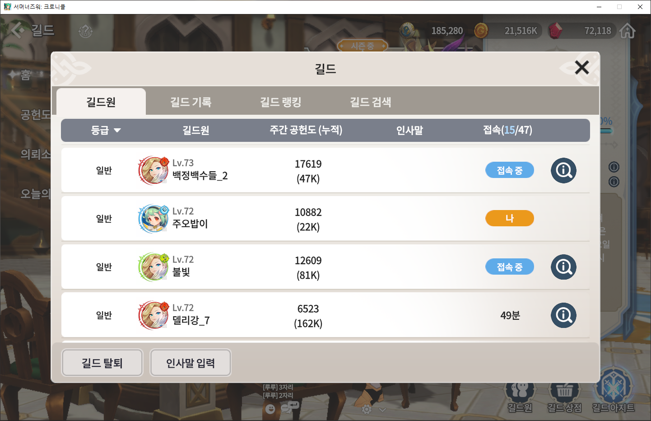Click the 길드 탈퇴 button

[x=102, y=363]
